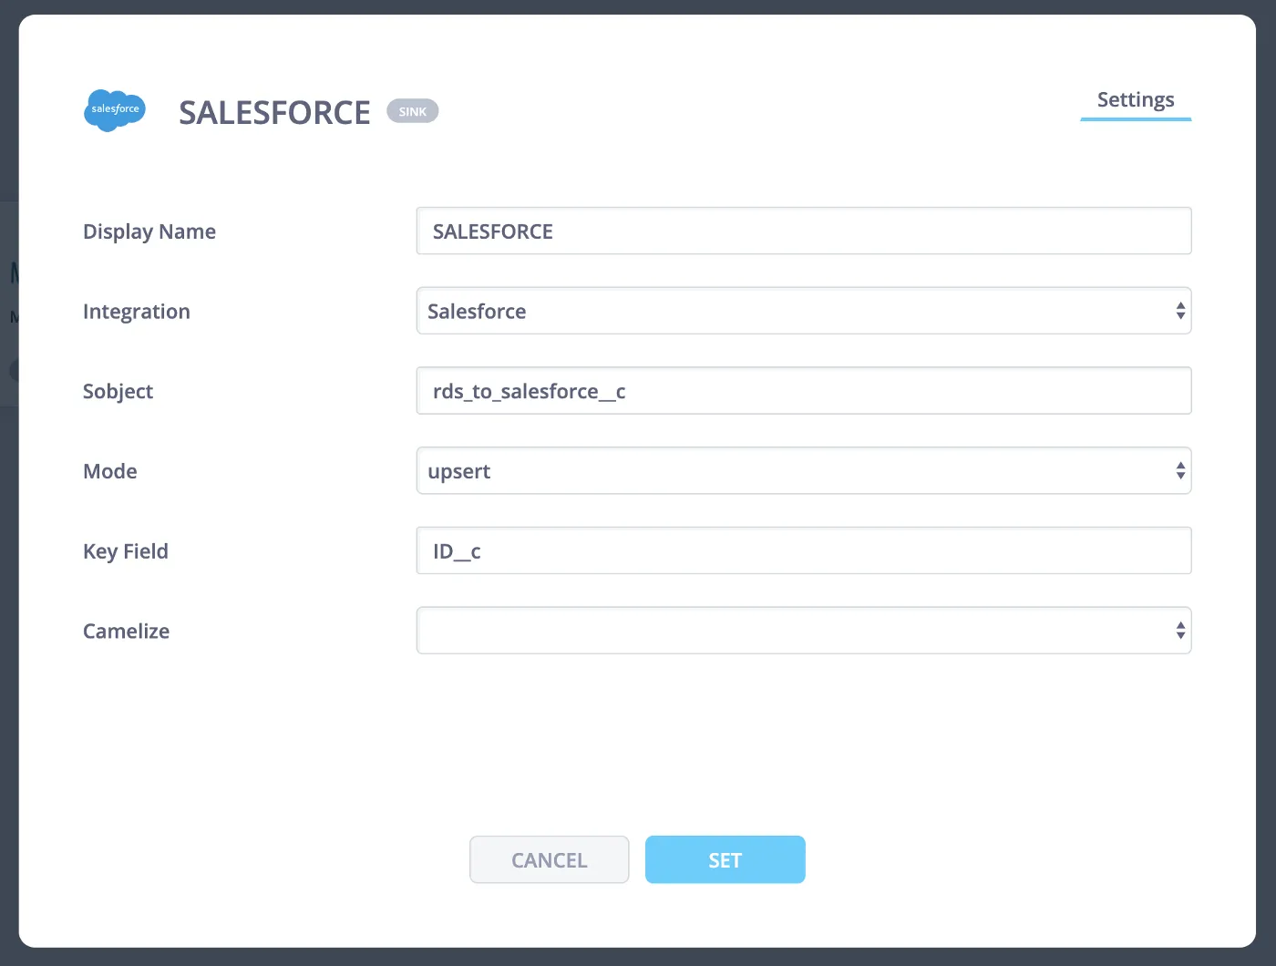Screen dimensions: 1276x966
Task: Open the Integration dropdown showing Salesforce
Action: [x=803, y=312]
